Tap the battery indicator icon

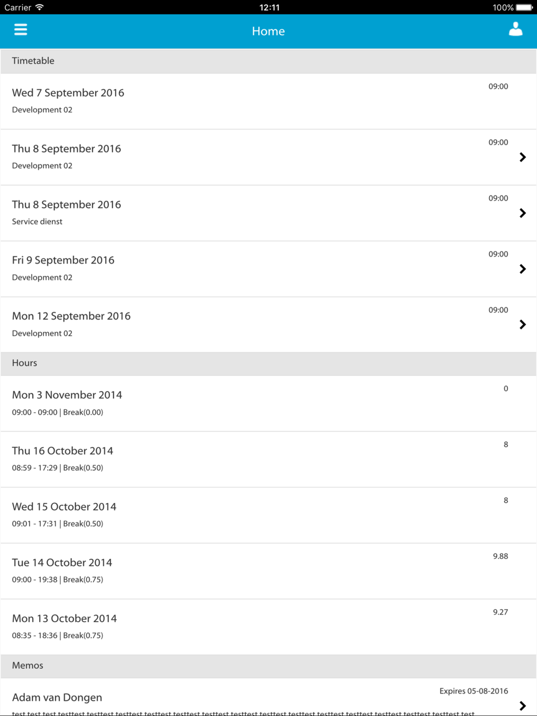pos(524,8)
